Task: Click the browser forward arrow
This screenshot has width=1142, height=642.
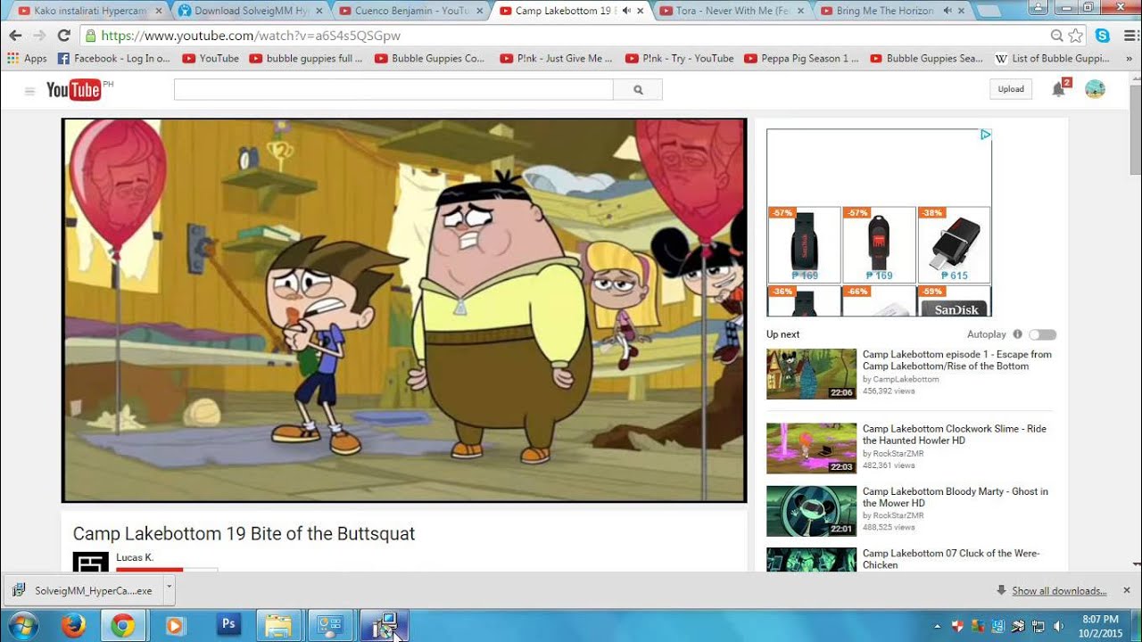Action: [x=39, y=36]
